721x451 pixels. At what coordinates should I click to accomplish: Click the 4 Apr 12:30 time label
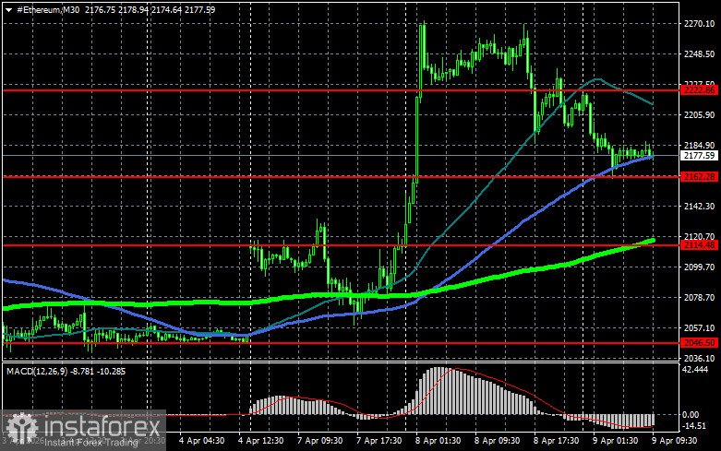pos(260,441)
